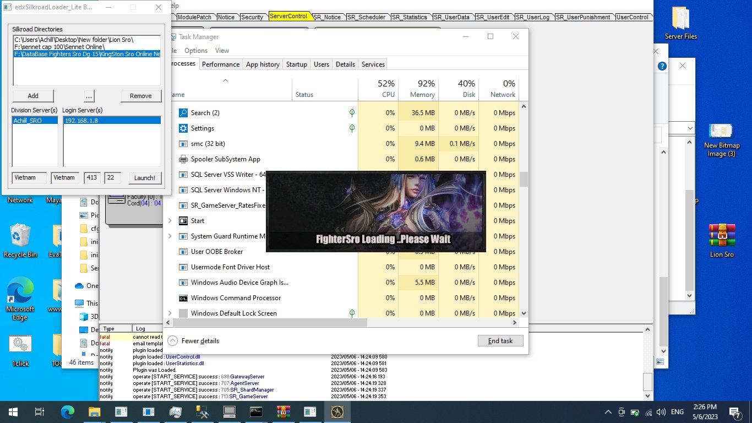Image resolution: width=752 pixels, height=423 pixels.
Task: Click the 22 input field
Action: [112, 178]
